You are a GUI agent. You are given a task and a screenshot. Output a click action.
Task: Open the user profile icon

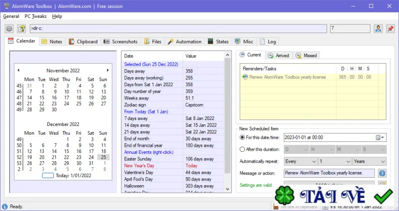378,28
